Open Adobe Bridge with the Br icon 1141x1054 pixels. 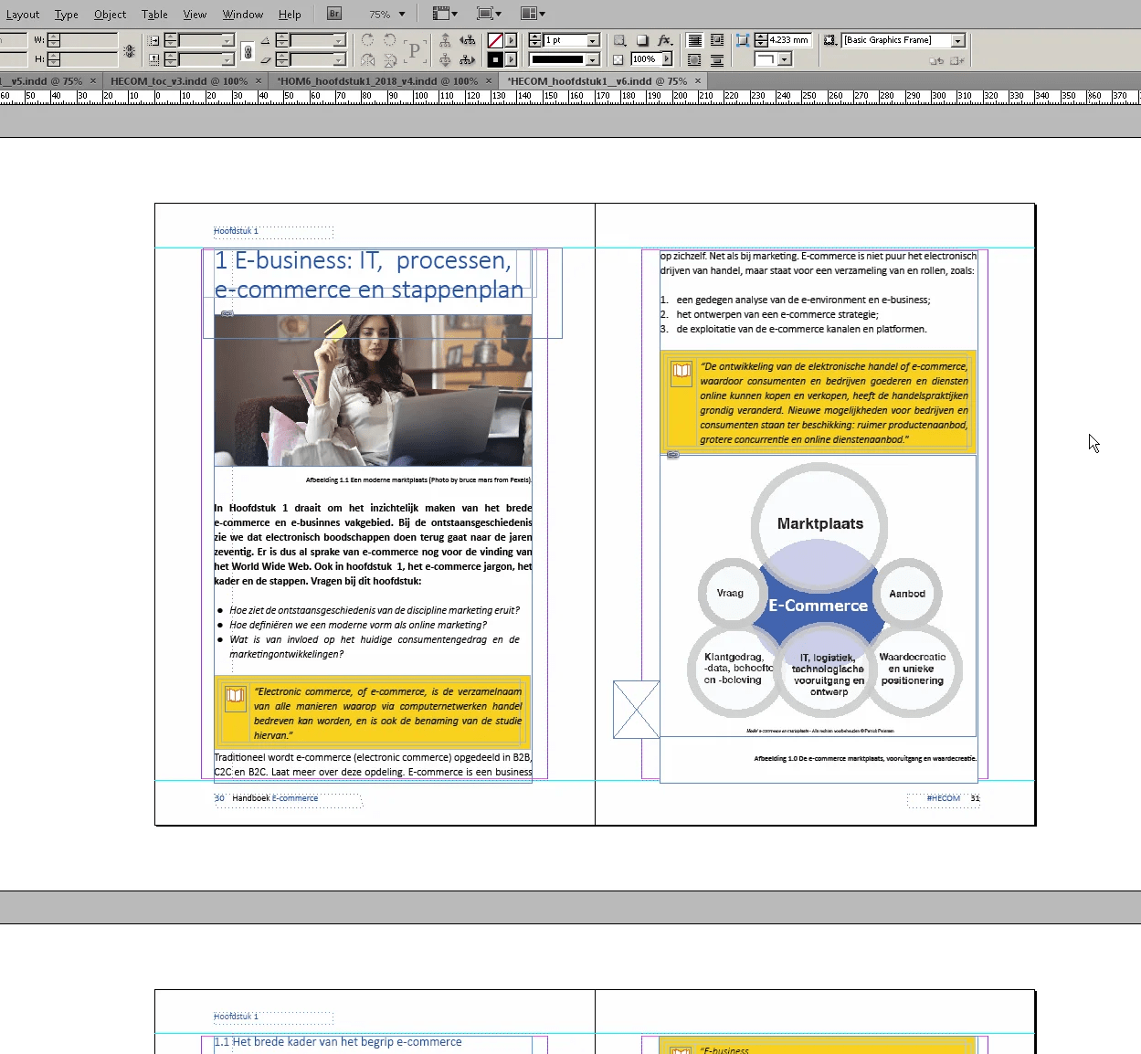(x=334, y=14)
